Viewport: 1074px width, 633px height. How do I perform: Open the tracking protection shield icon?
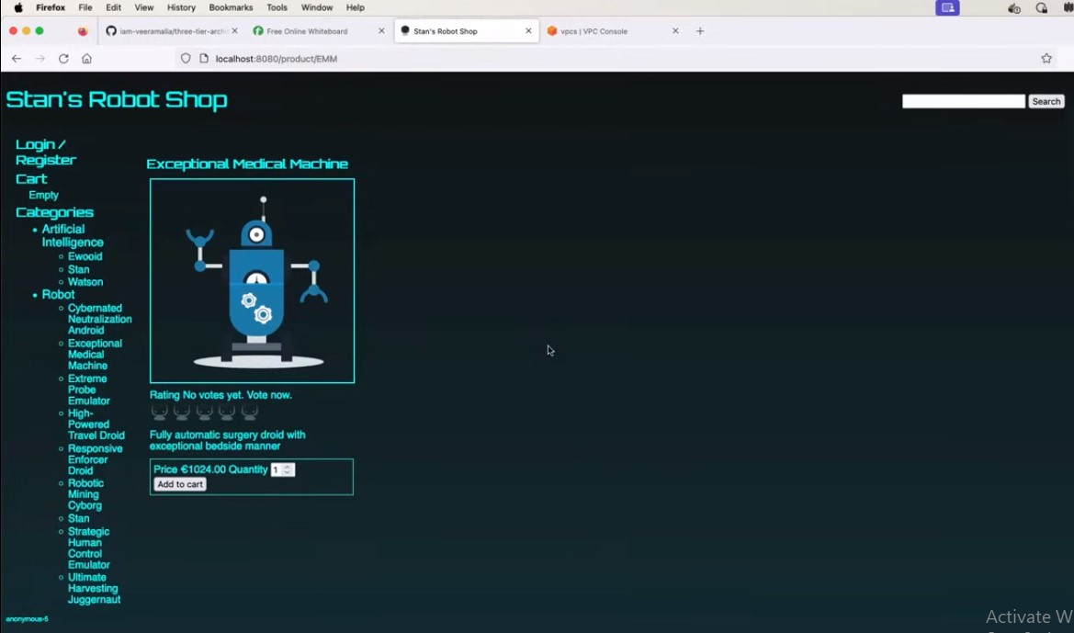pyautogui.click(x=186, y=58)
